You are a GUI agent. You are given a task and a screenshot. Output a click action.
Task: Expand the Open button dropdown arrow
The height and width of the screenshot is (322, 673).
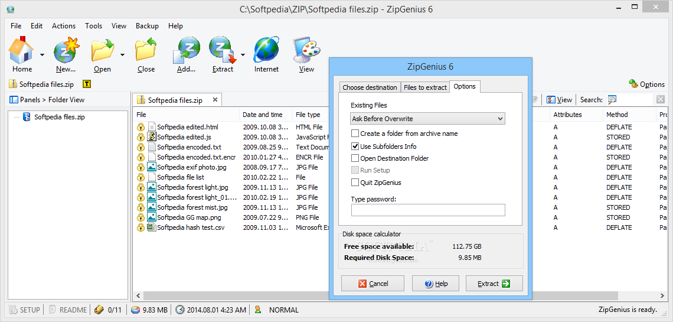[122, 54]
